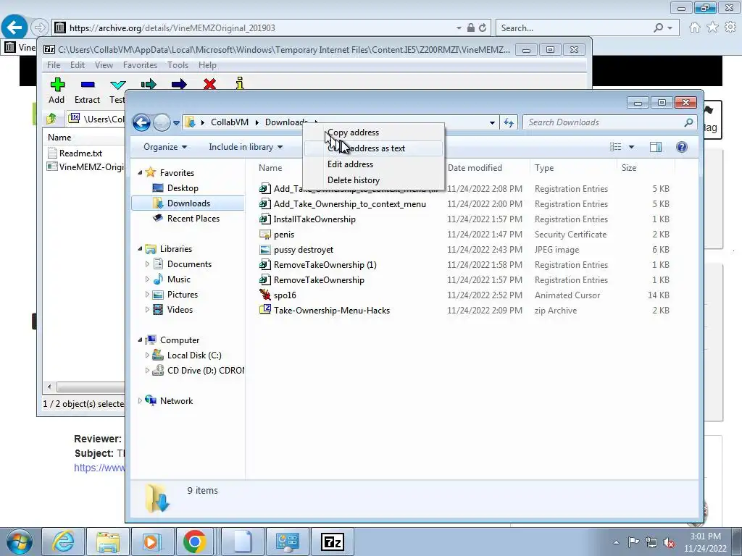The height and width of the screenshot is (556, 742).
Task: Click Explorer refresh address button
Action: (508, 122)
